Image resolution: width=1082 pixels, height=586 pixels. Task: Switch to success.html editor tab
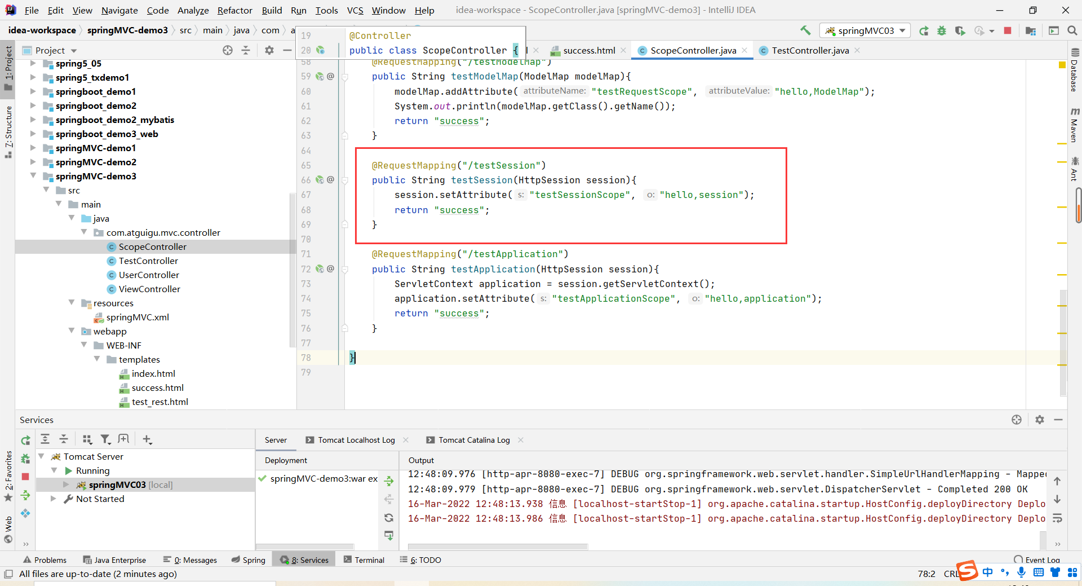pos(589,50)
